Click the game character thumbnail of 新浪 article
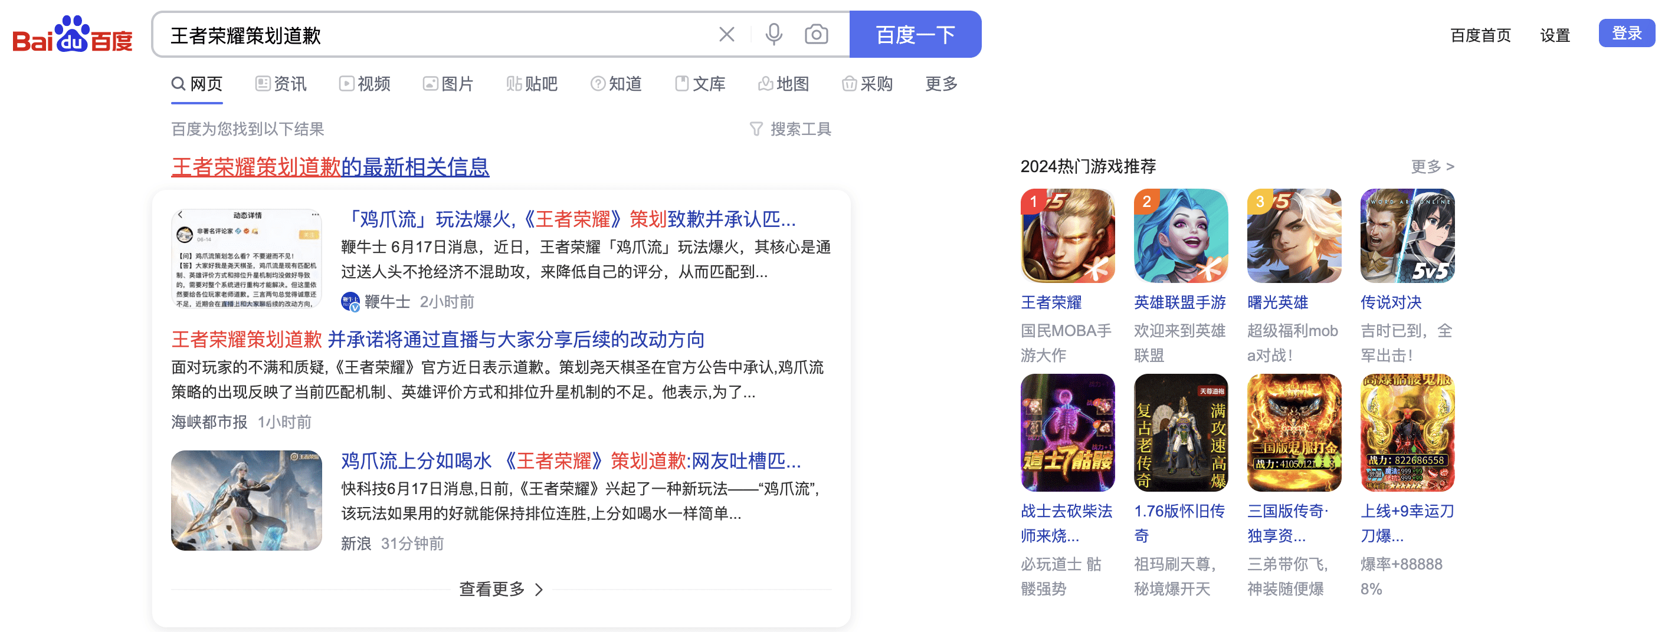This screenshot has width=1678, height=632. [246, 501]
